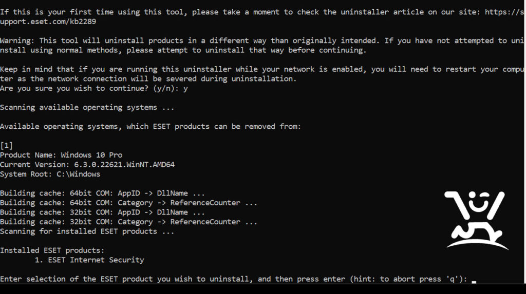The image size is (526, 294).
Task: Open the upport.eset.com/kb2289 article link
Action: (x=48, y=22)
